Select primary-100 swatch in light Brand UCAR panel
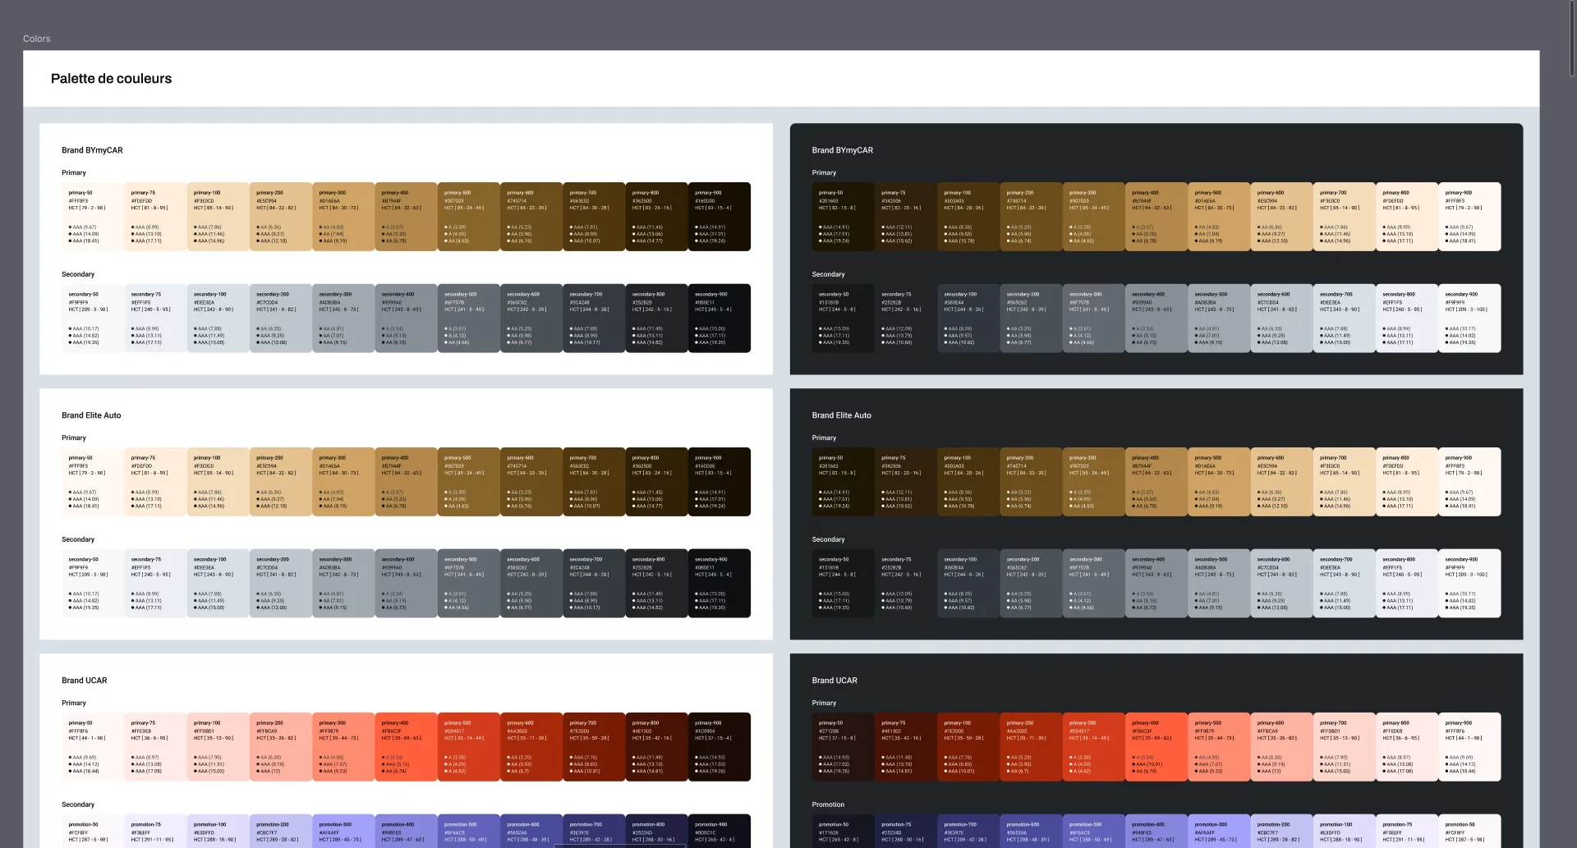The image size is (1577, 848). [x=218, y=747]
